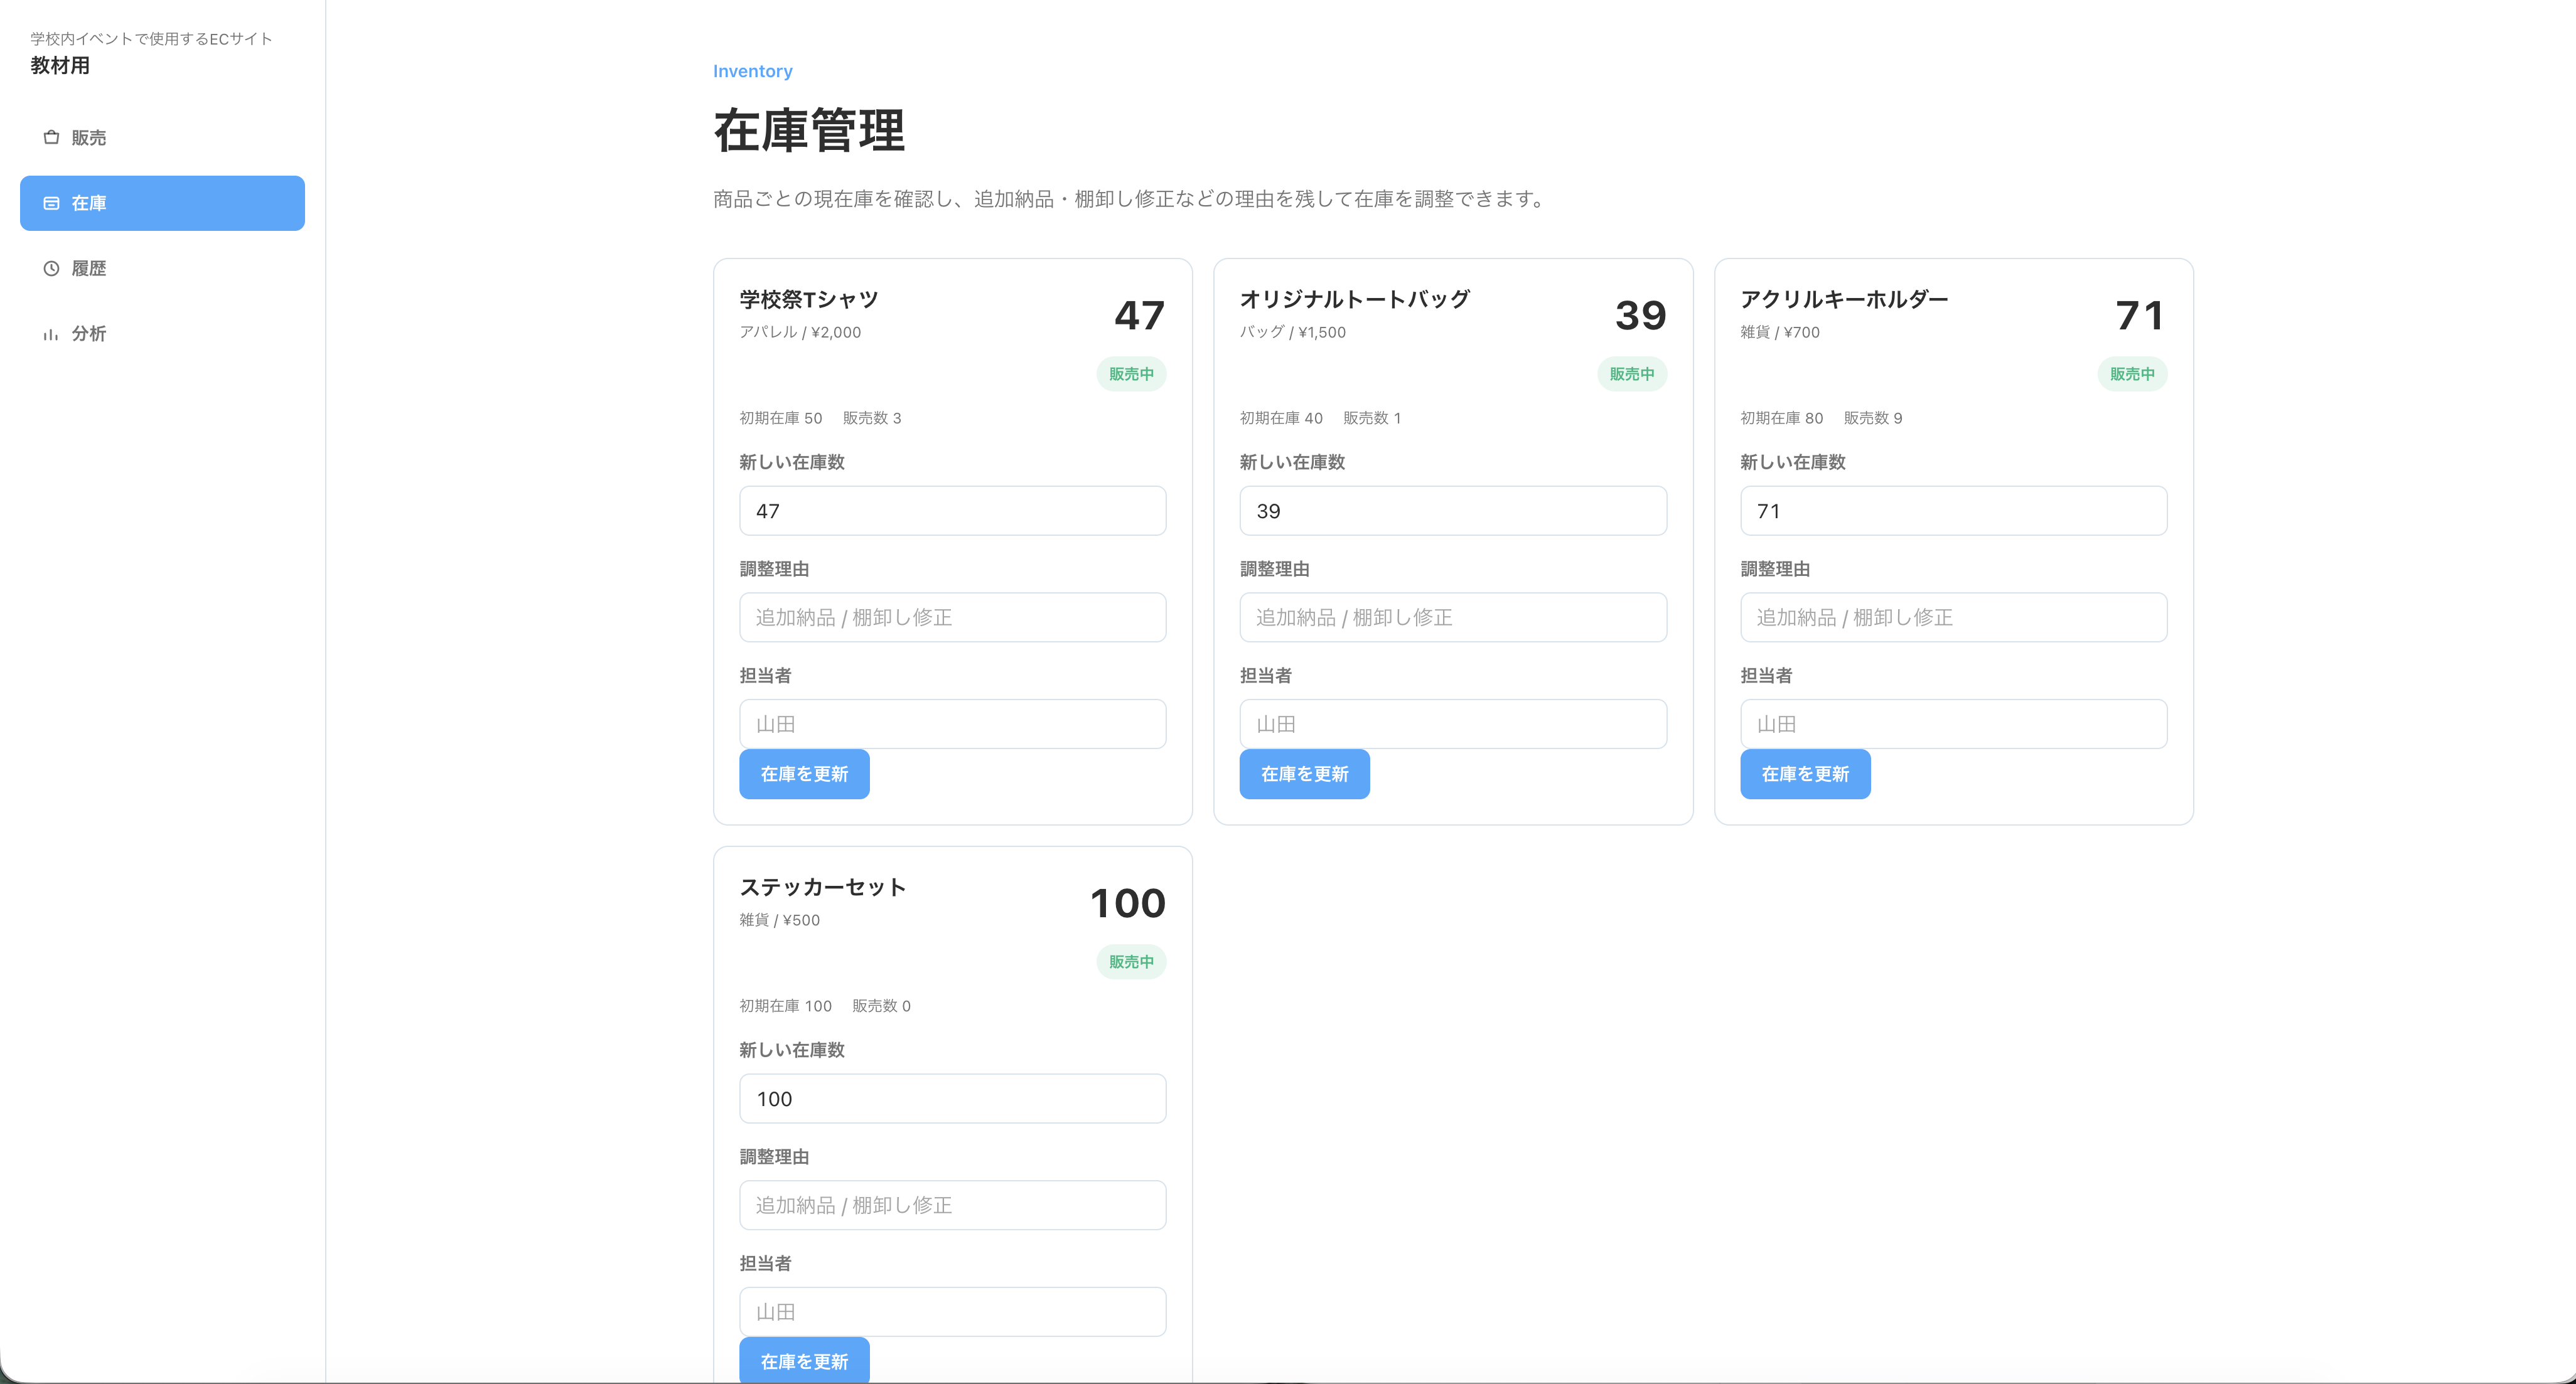Screen dimensions: 2576x1384
Task: Focus new stock count field showing 100
Action: coord(952,1098)
